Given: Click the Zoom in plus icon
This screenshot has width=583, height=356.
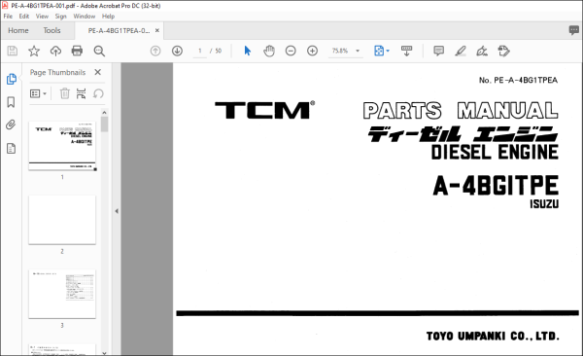Looking at the screenshot, I should (x=312, y=51).
